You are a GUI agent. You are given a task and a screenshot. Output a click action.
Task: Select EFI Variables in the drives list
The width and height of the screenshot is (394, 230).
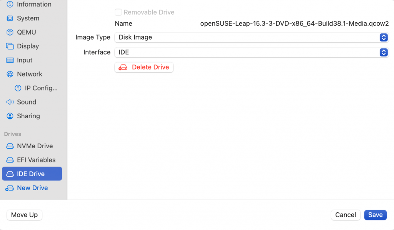pos(32,160)
